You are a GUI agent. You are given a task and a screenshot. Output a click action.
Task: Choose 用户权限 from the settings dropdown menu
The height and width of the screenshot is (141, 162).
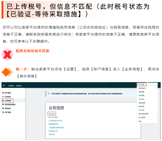pos(141,110)
